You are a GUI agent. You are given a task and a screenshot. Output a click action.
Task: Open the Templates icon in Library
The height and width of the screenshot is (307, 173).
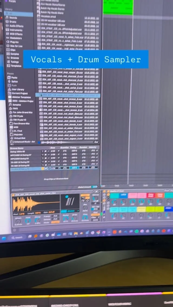point(8,66)
